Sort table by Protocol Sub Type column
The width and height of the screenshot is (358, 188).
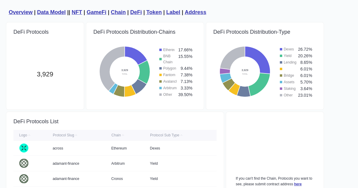tap(165, 135)
